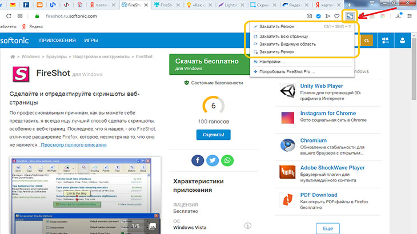Click the Unity Web Player logo
The image size is (417, 234).
pos(288,90)
